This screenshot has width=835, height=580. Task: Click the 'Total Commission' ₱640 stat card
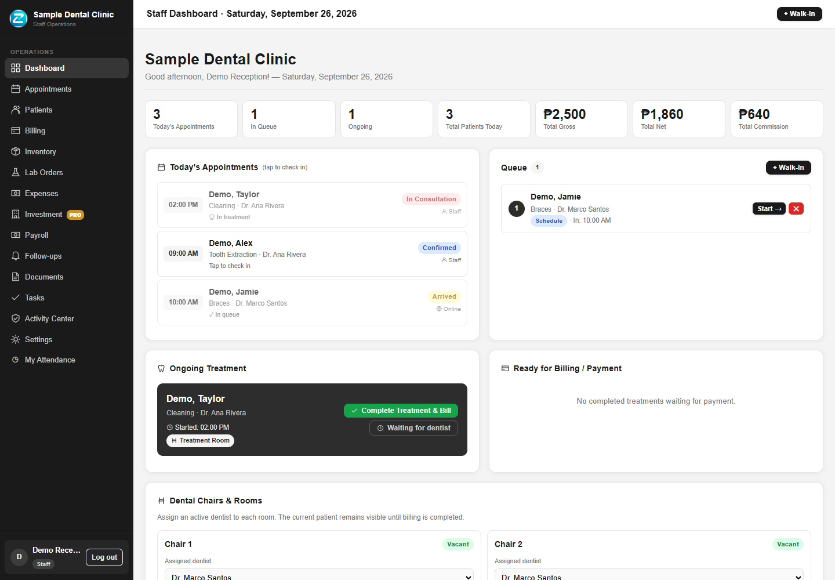[x=777, y=119]
